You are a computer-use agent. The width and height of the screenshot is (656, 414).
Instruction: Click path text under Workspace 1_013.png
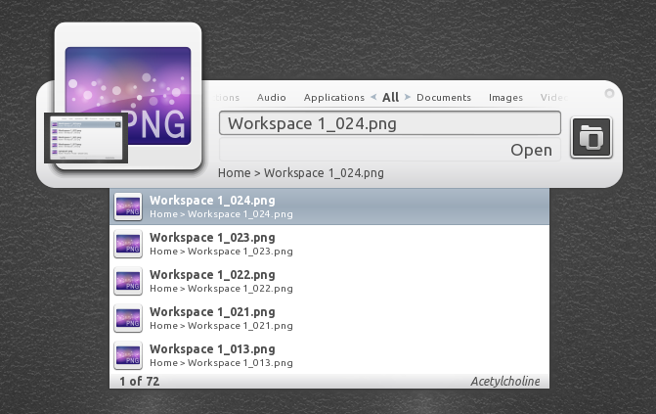(221, 363)
